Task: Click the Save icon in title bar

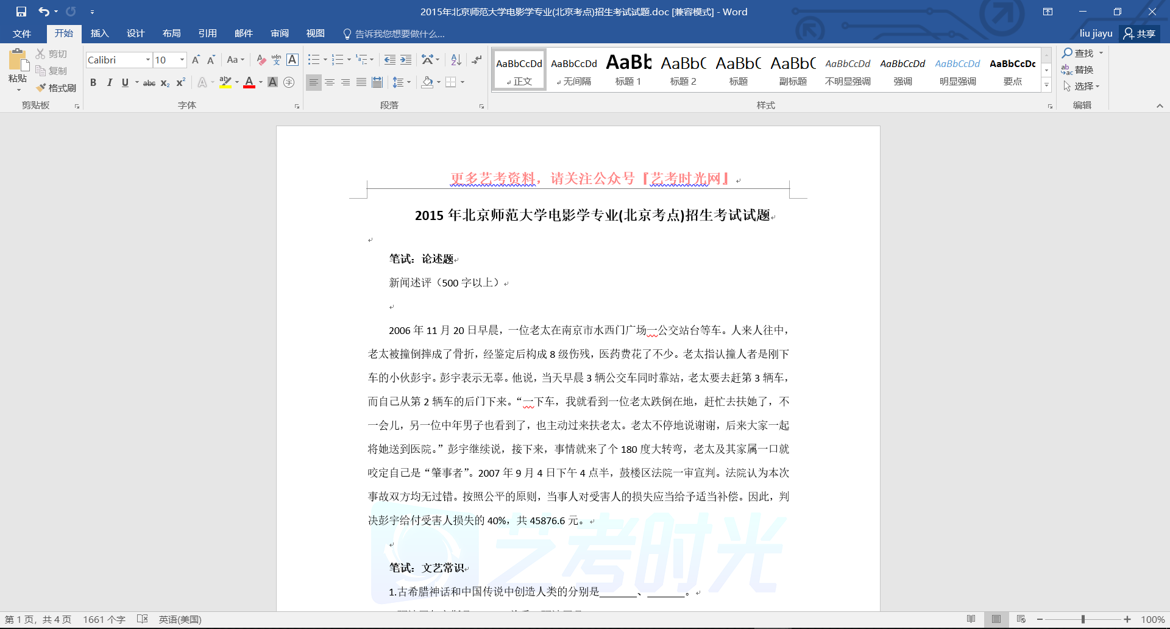Action: click(21, 12)
